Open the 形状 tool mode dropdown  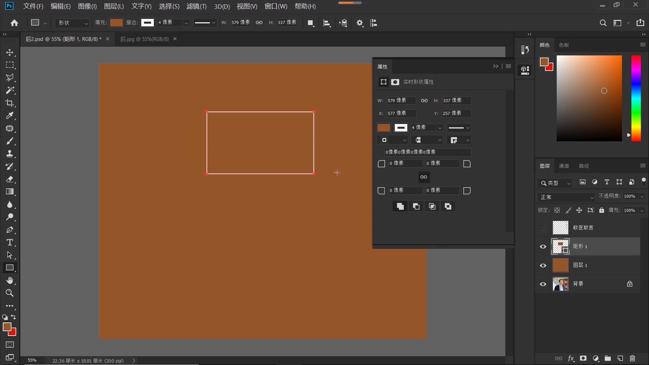(x=73, y=23)
